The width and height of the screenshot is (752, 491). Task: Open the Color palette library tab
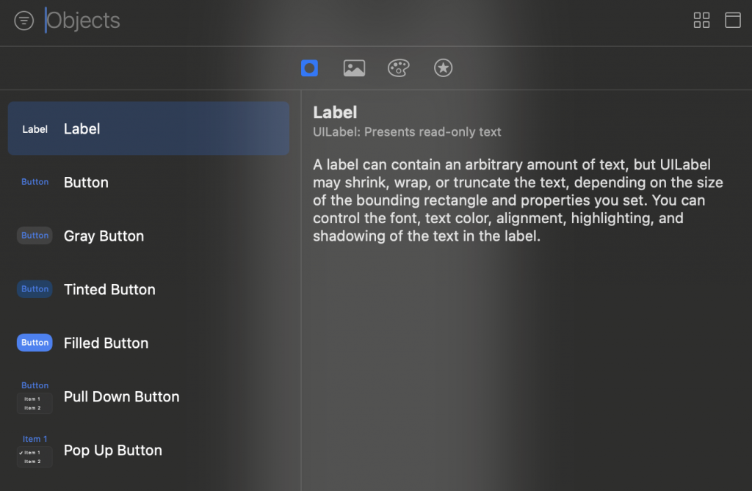[x=398, y=68]
